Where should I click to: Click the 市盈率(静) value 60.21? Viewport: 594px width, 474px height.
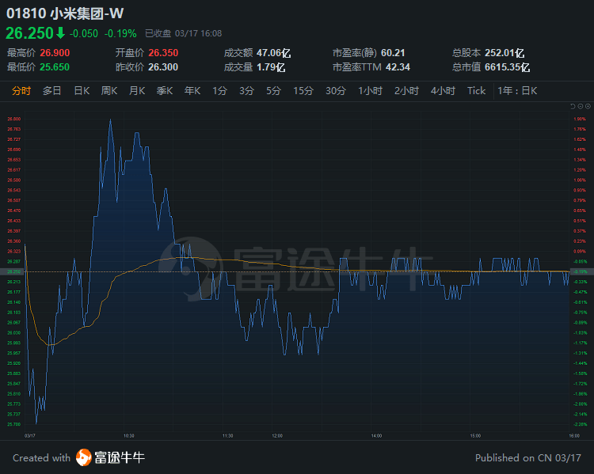tap(393, 53)
